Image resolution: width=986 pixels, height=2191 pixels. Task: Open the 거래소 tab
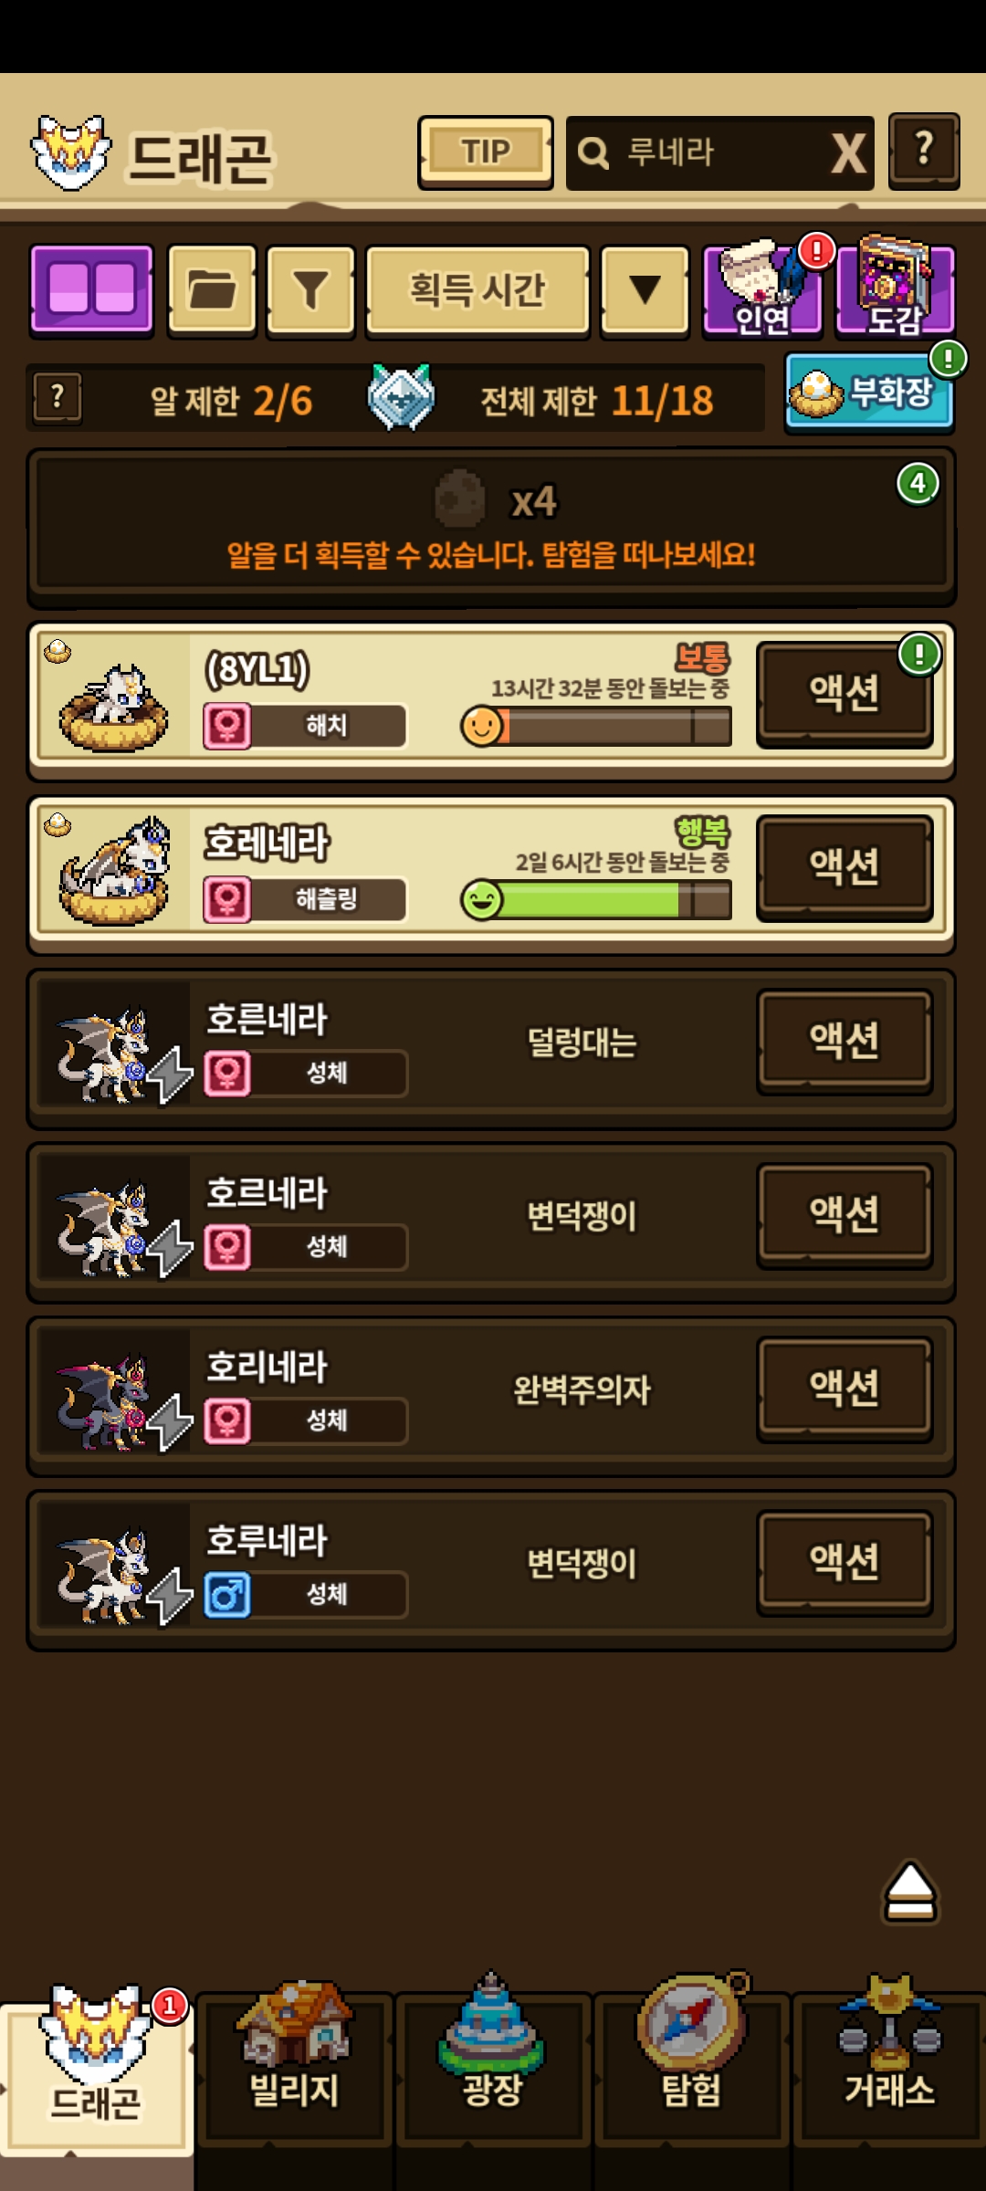(889, 2068)
